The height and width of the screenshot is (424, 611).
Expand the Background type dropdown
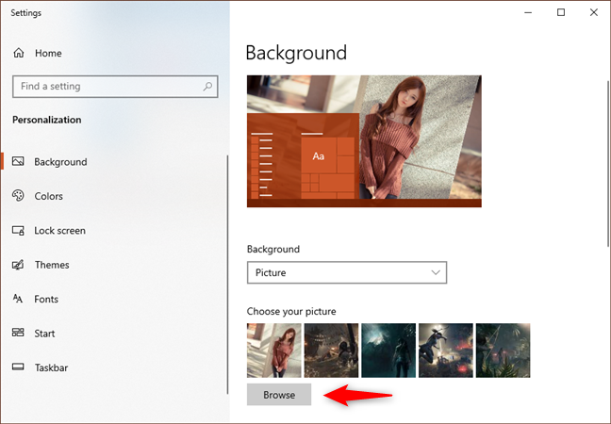coord(346,272)
